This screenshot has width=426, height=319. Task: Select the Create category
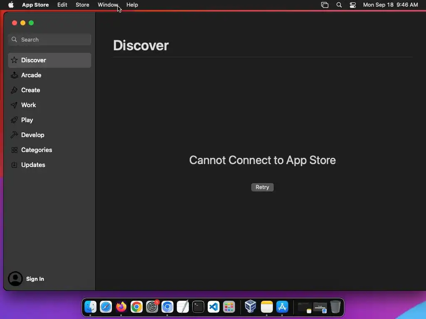click(50, 90)
